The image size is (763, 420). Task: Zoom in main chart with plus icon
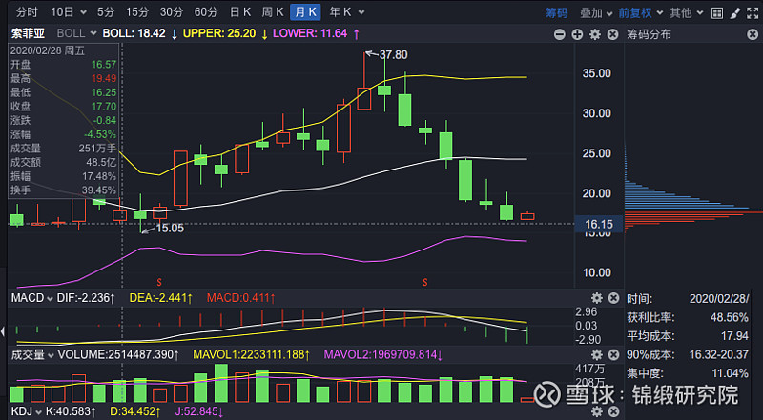click(x=577, y=33)
